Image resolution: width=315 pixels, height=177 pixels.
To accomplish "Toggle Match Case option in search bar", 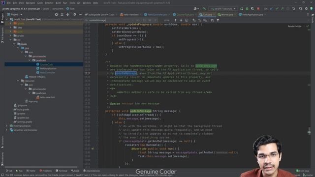I will (x=144, y=20).
